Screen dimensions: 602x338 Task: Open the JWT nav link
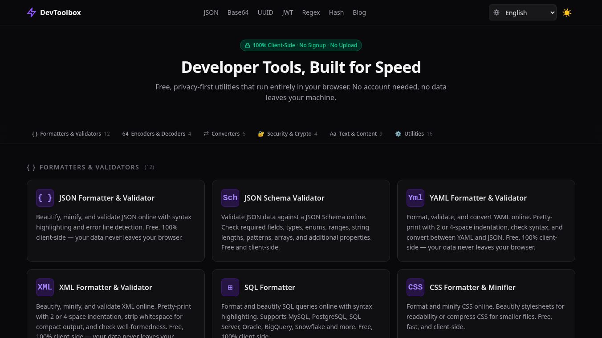pos(288,12)
